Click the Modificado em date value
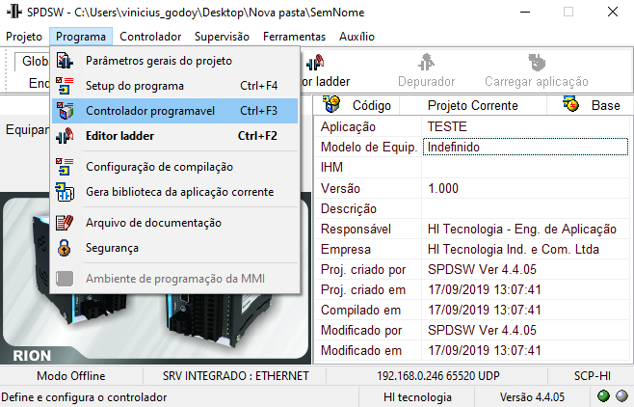634x407 pixels. 526,350
